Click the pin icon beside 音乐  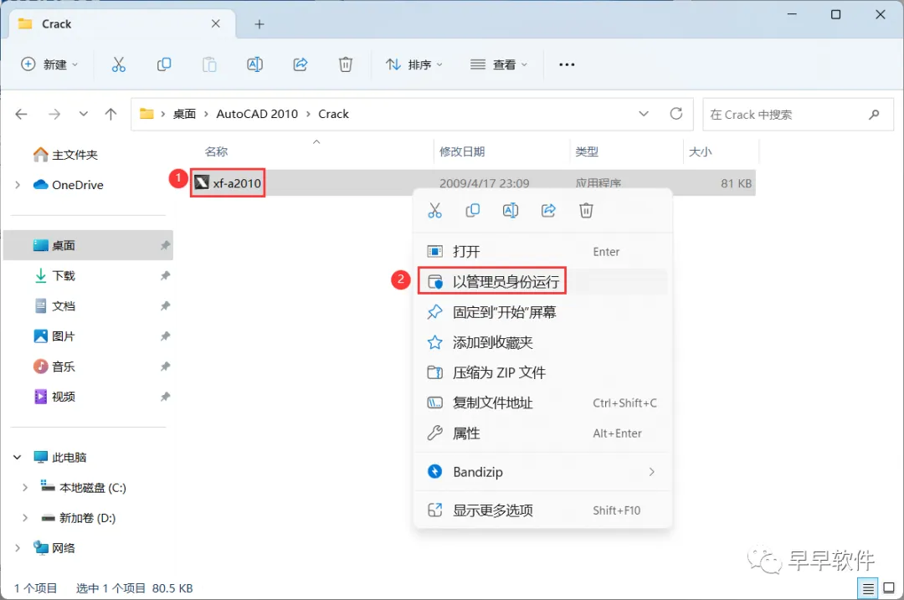coord(165,367)
